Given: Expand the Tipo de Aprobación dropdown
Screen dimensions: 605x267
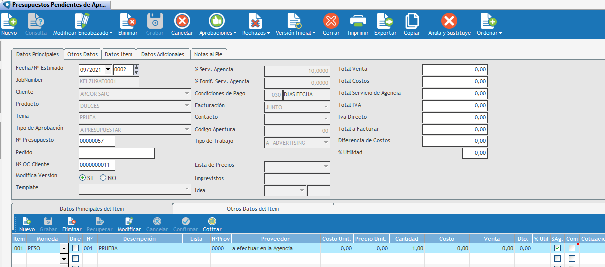Looking at the screenshot, I should [187, 130].
